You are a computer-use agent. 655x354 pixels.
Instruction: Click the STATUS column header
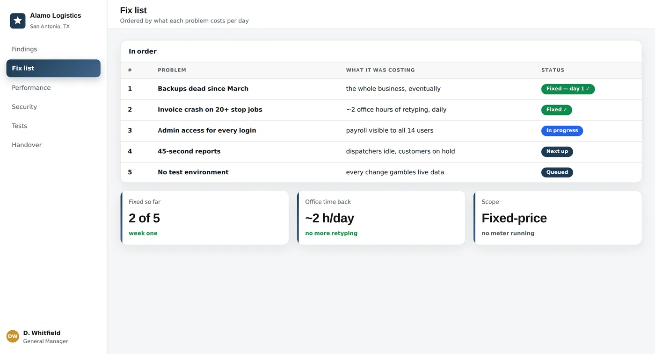tap(553, 70)
